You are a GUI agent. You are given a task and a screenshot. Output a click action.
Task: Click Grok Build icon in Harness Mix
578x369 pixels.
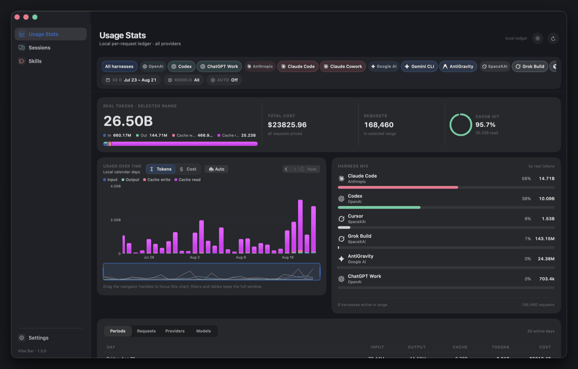(341, 239)
